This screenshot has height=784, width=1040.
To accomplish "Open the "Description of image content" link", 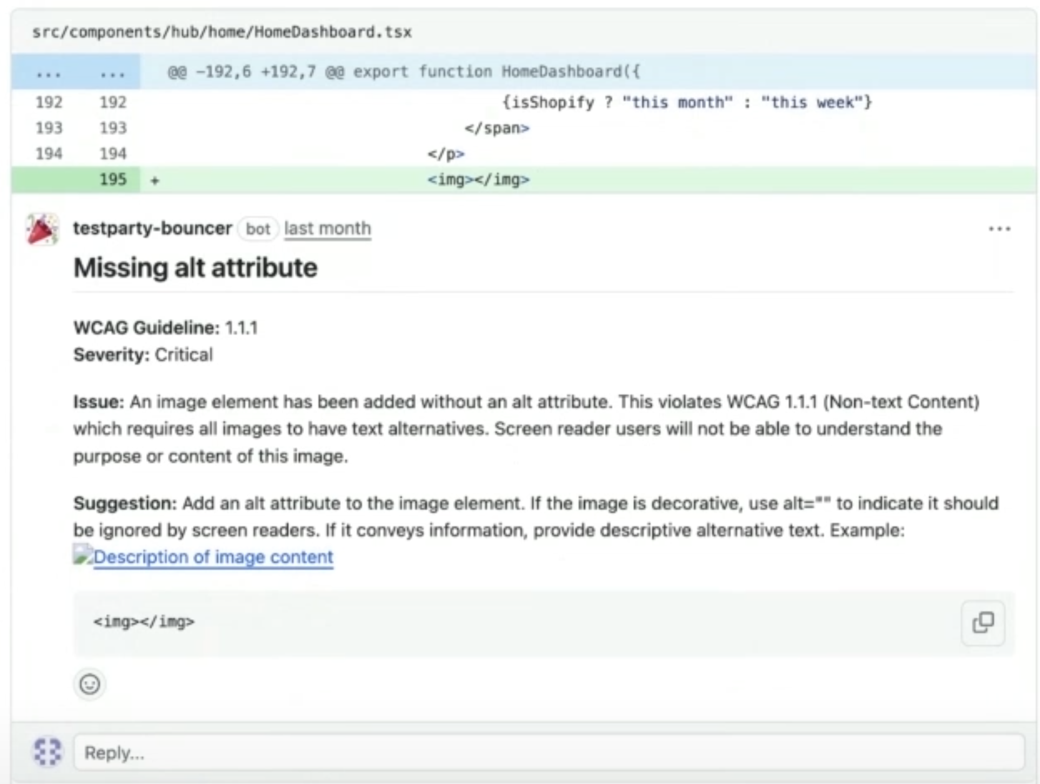I will (x=213, y=557).
